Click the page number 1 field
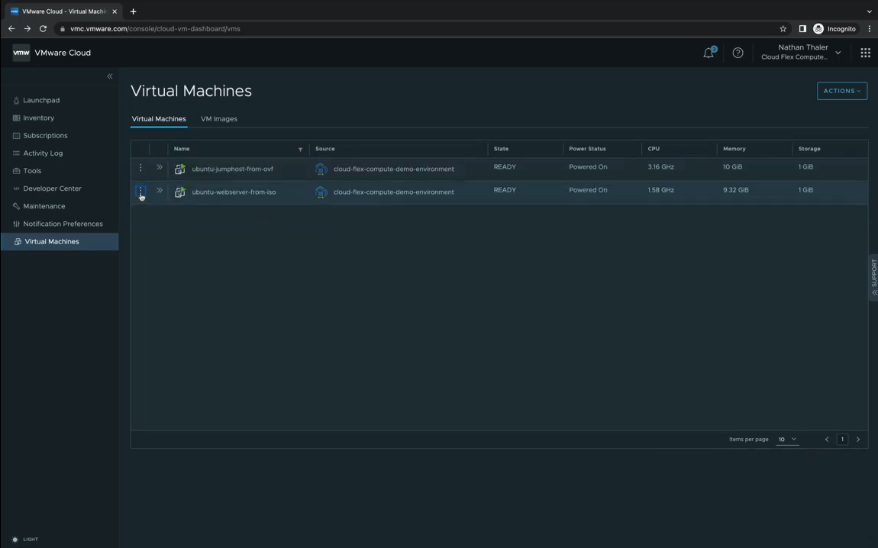The height and width of the screenshot is (548, 878). 842,440
